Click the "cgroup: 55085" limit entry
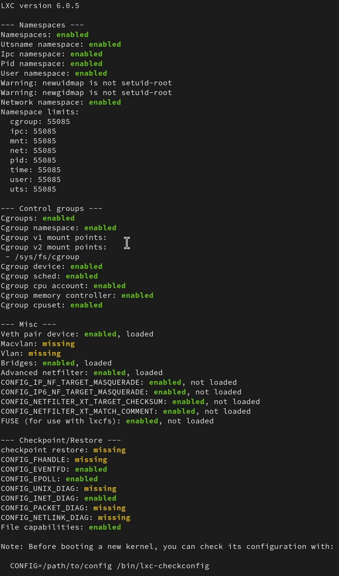 click(40, 122)
